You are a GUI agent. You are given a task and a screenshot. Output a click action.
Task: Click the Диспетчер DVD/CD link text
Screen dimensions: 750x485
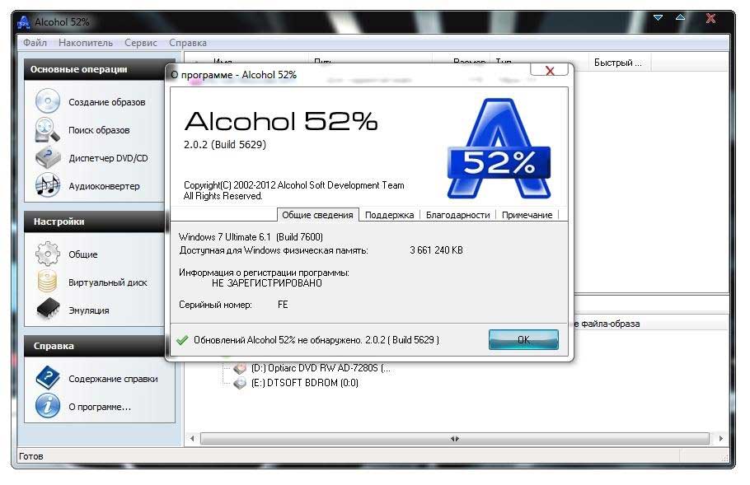point(108,157)
